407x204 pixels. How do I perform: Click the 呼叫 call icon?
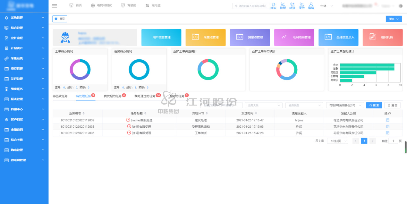tap(273, 6)
